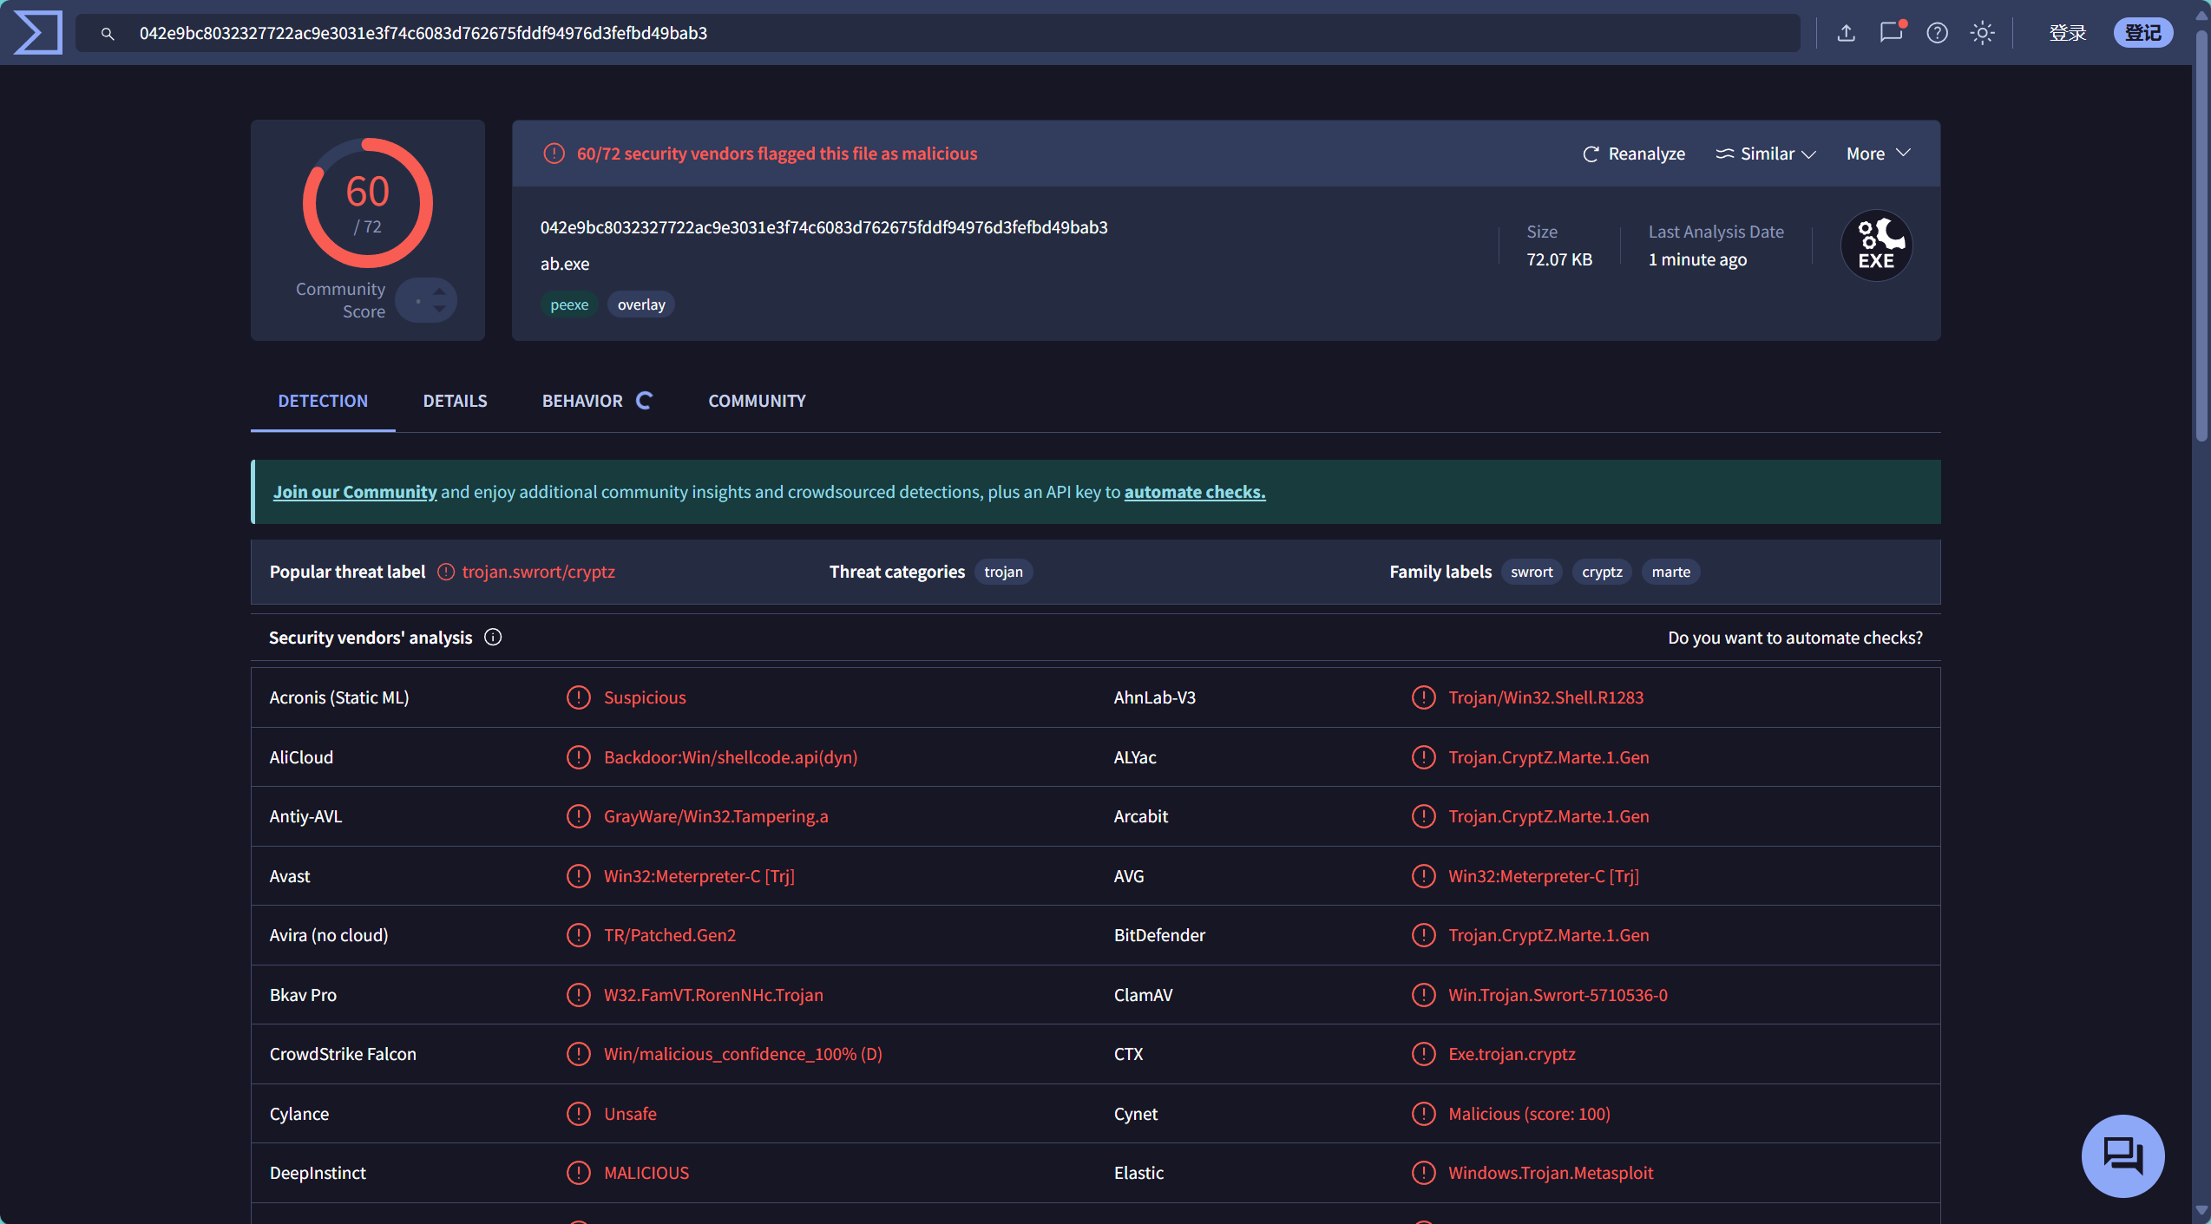Click the 60/72 detection score circle
The width and height of the screenshot is (2211, 1224).
[368, 203]
